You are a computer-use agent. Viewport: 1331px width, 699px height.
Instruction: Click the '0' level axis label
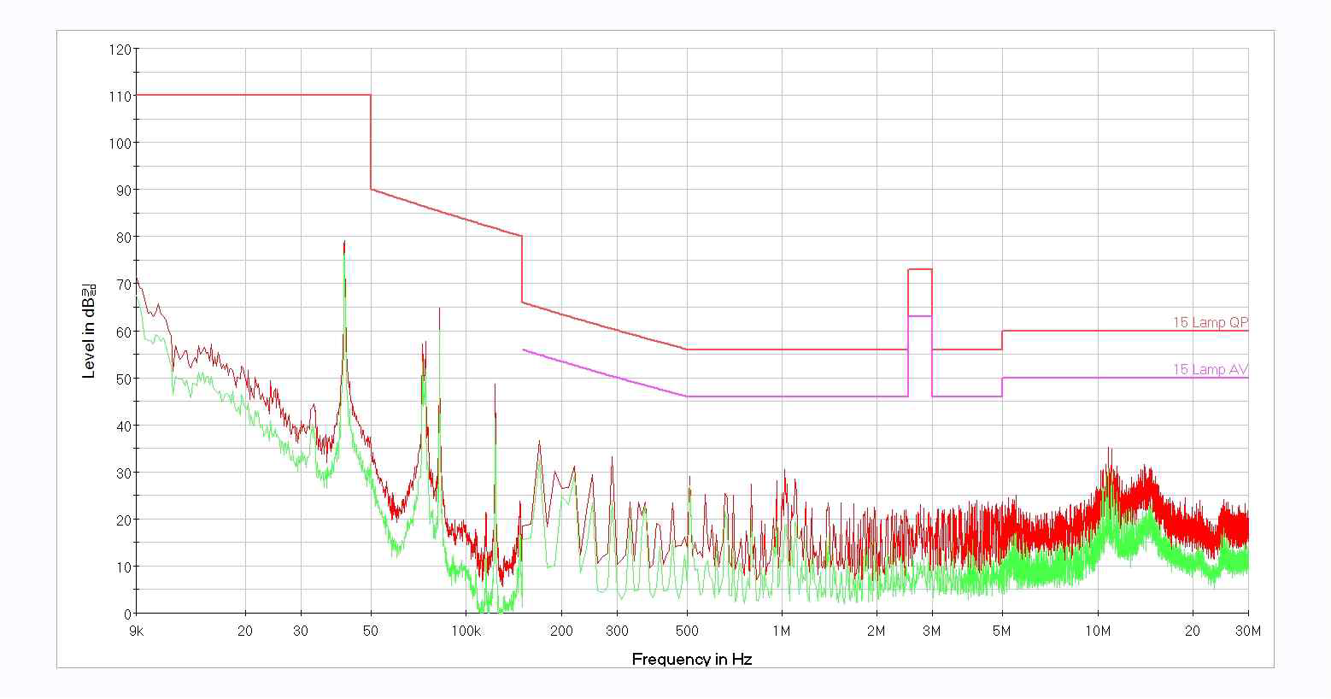[x=128, y=614]
